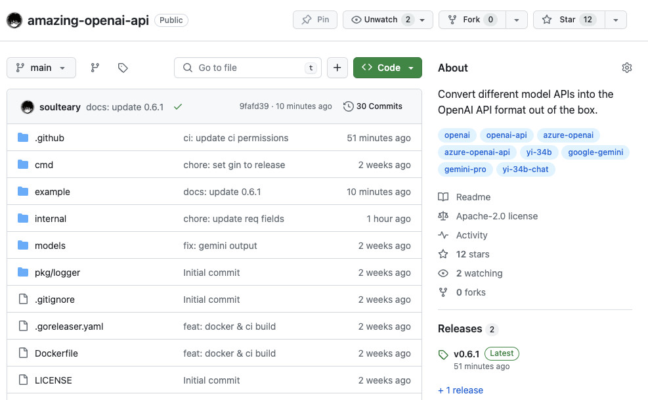Open the About settings gear
The width and height of the screenshot is (648, 400).
click(627, 68)
